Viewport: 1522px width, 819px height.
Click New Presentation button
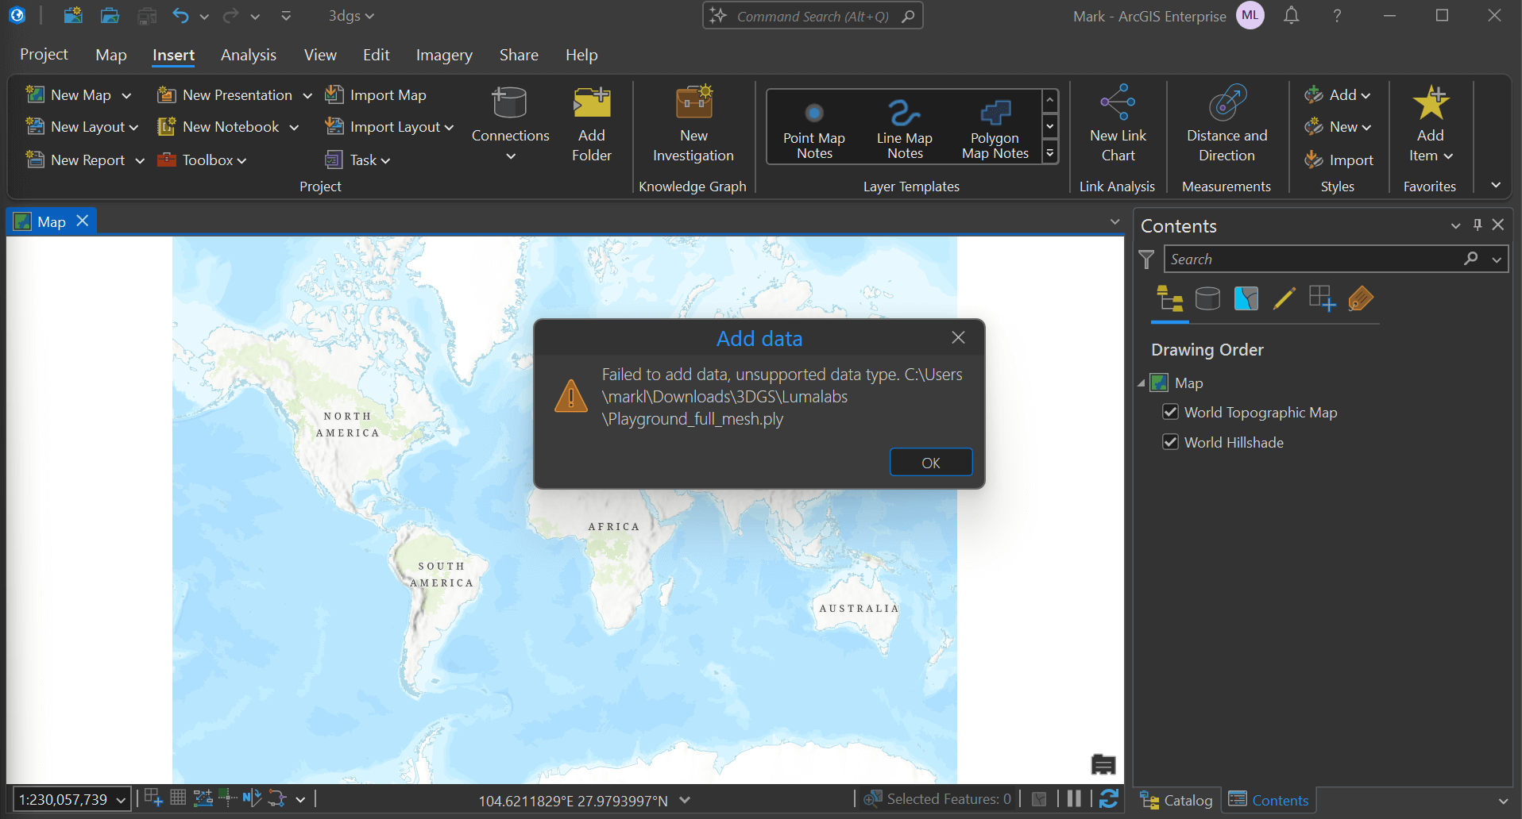click(x=225, y=95)
